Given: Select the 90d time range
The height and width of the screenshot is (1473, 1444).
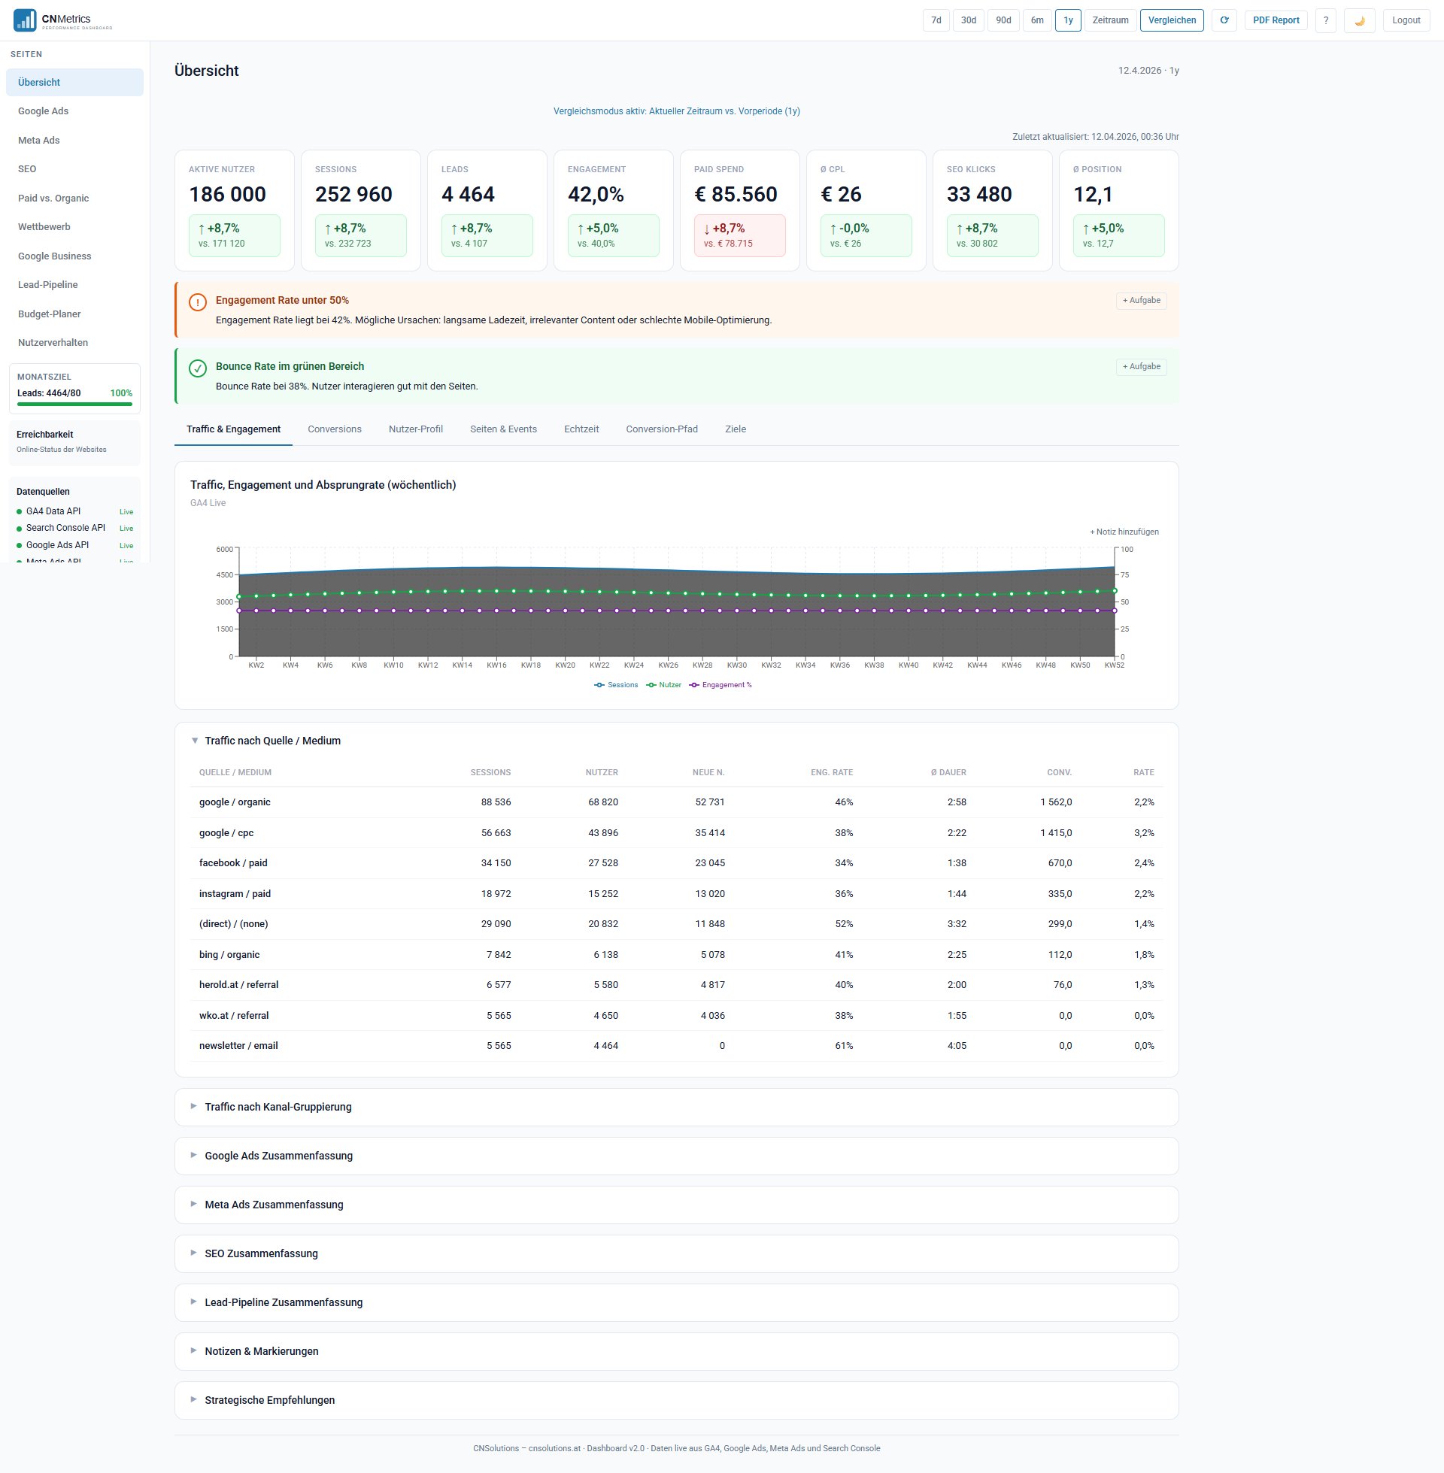Looking at the screenshot, I should coord(1003,20).
